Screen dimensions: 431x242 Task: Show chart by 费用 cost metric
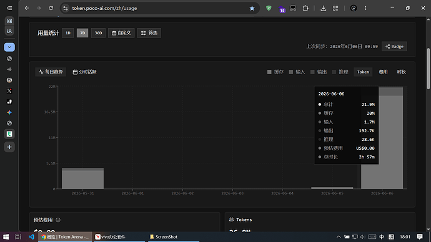point(383,72)
